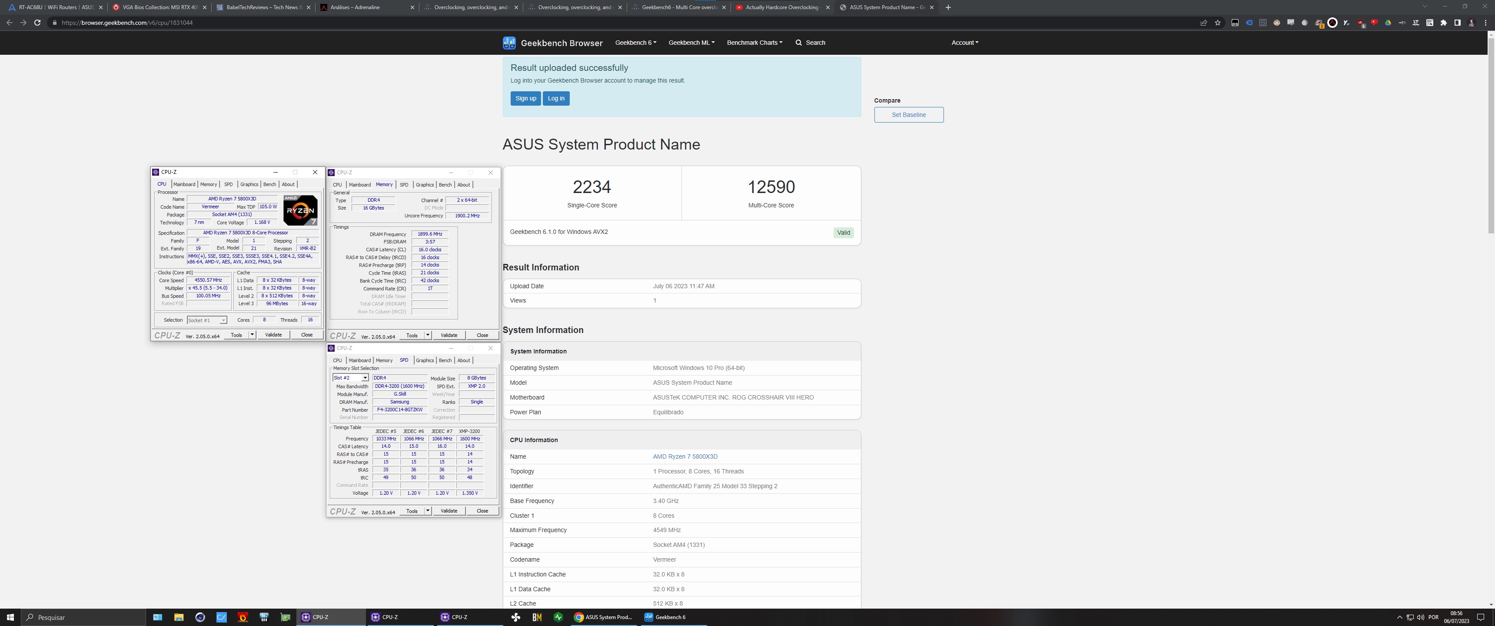The height and width of the screenshot is (626, 1495).
Task: Click the Geekbench Browser logo icon
Action: (x=509, y=43)
